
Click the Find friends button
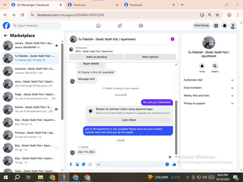tap(202, 25)
